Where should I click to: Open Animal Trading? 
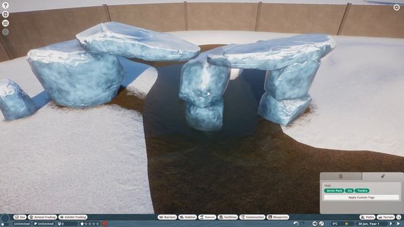42,217
